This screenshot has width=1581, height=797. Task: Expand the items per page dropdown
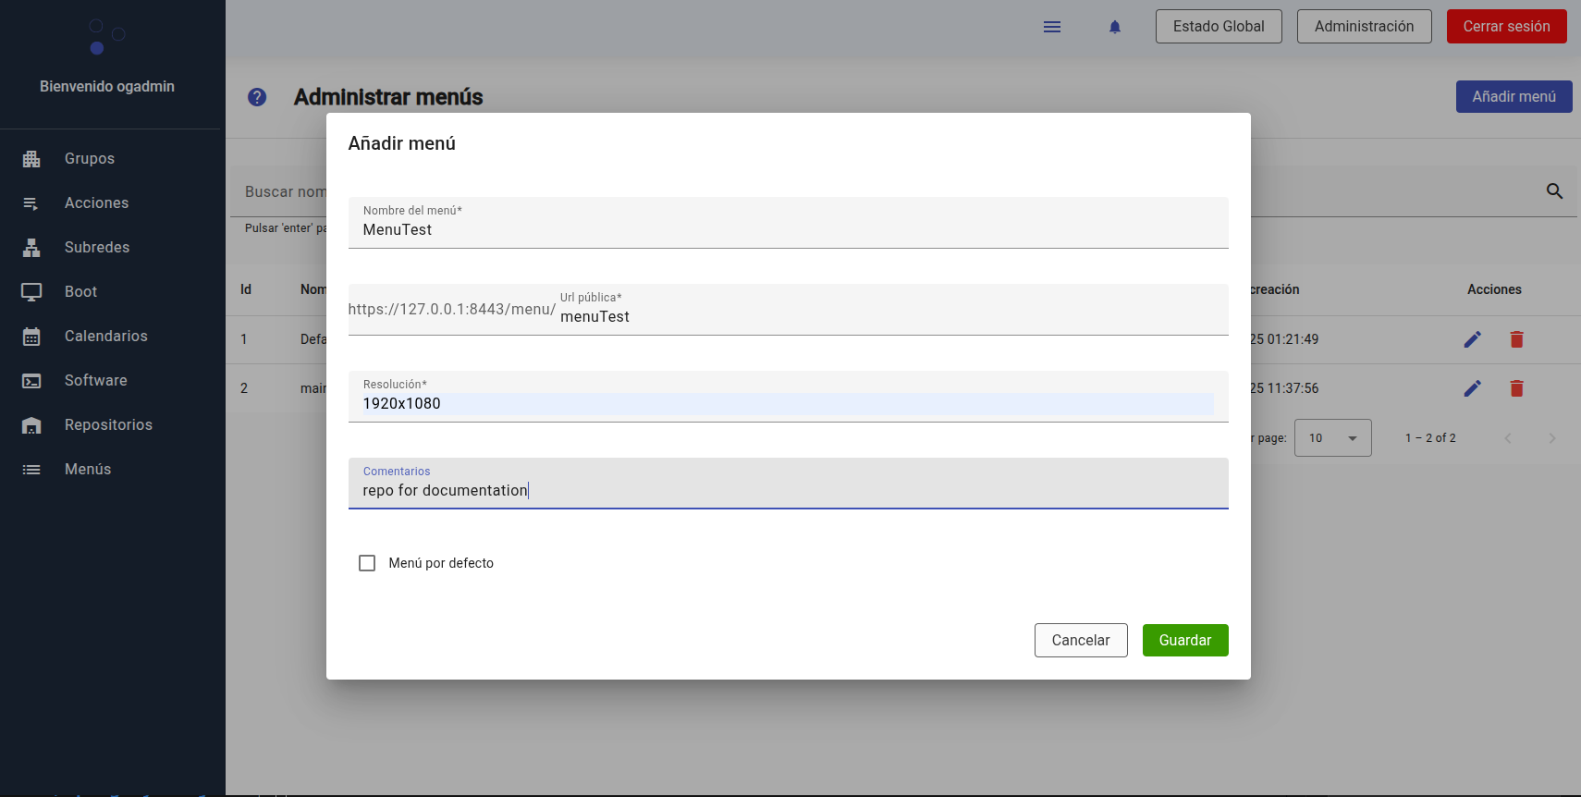coord(1332,438)
